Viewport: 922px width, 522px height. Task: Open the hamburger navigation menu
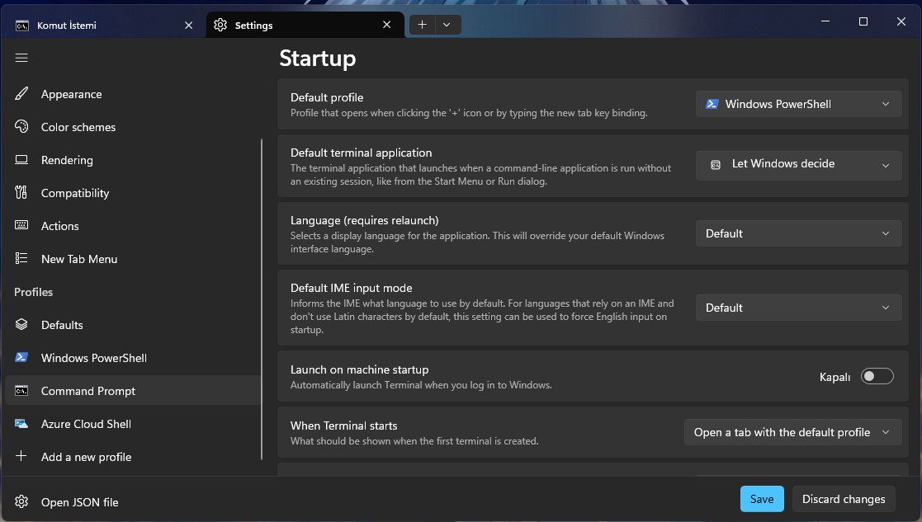(21, 58)
